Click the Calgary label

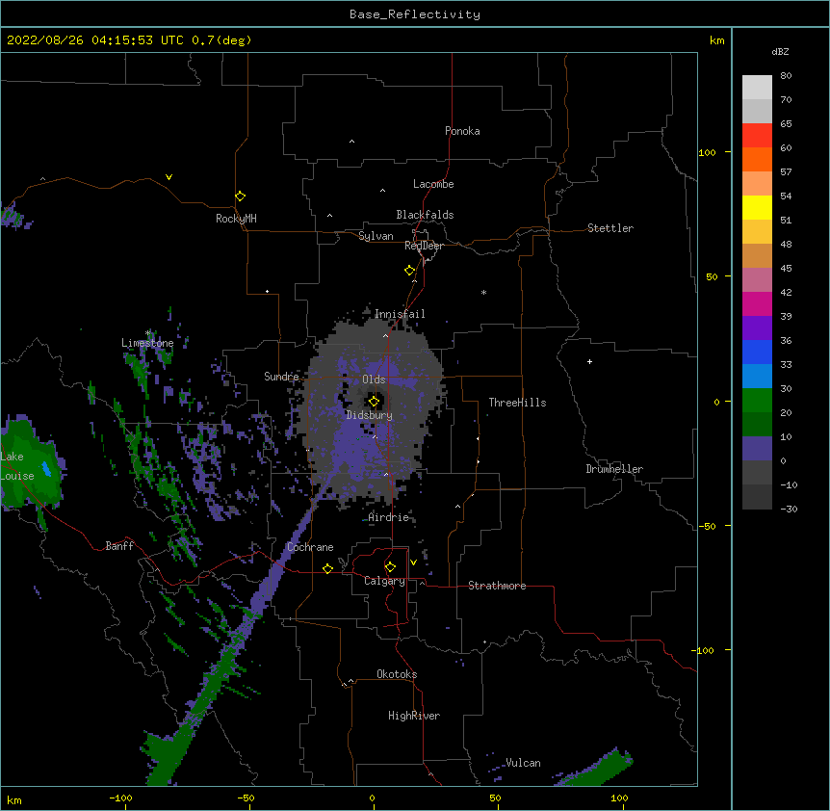384,581
